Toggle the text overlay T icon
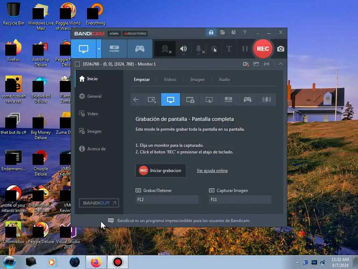This screenshot has height=269, width=358. tap(229, 49)
